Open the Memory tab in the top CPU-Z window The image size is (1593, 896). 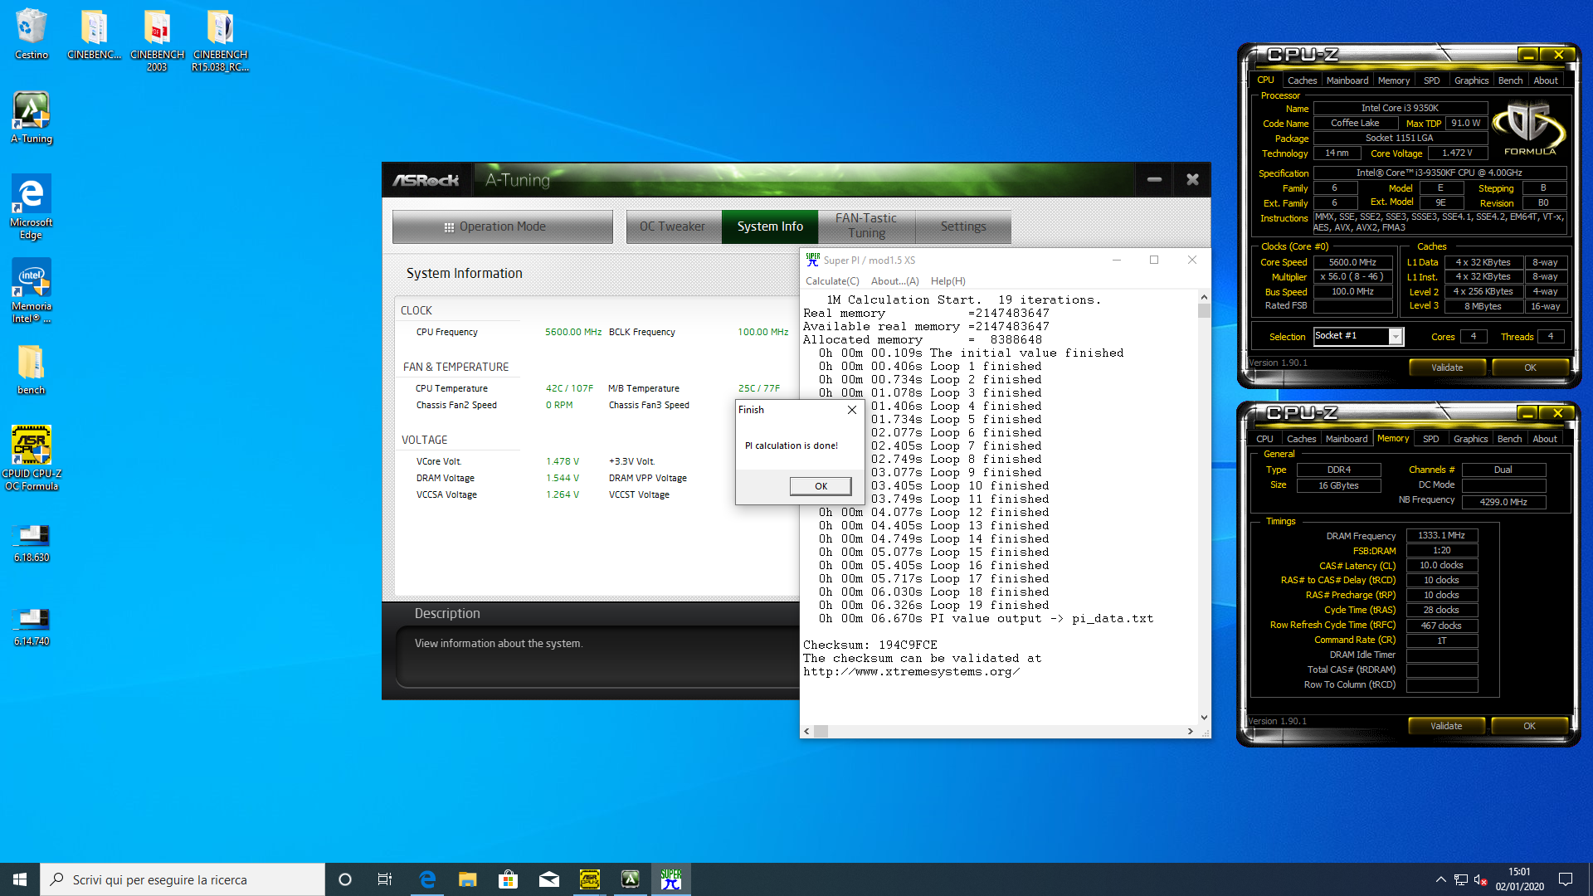(1394, 80)
